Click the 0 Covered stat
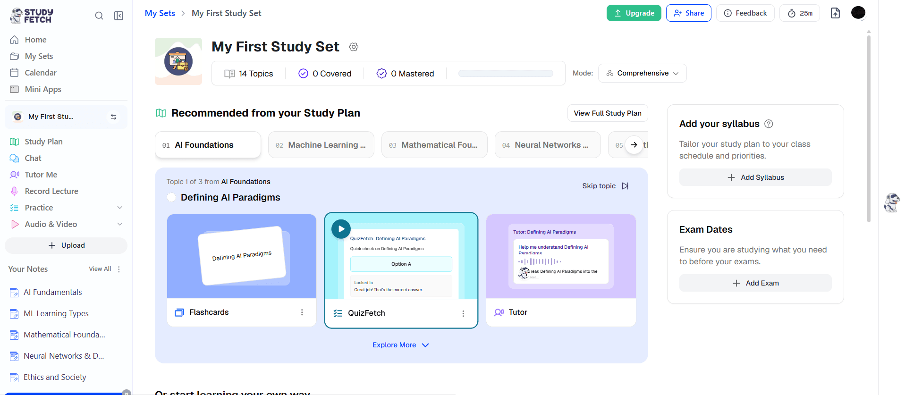Screen dimensions: 905x395 (x=325, y=74)
